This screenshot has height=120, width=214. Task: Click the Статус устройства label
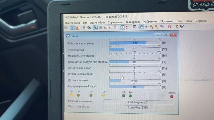[79, 107]
